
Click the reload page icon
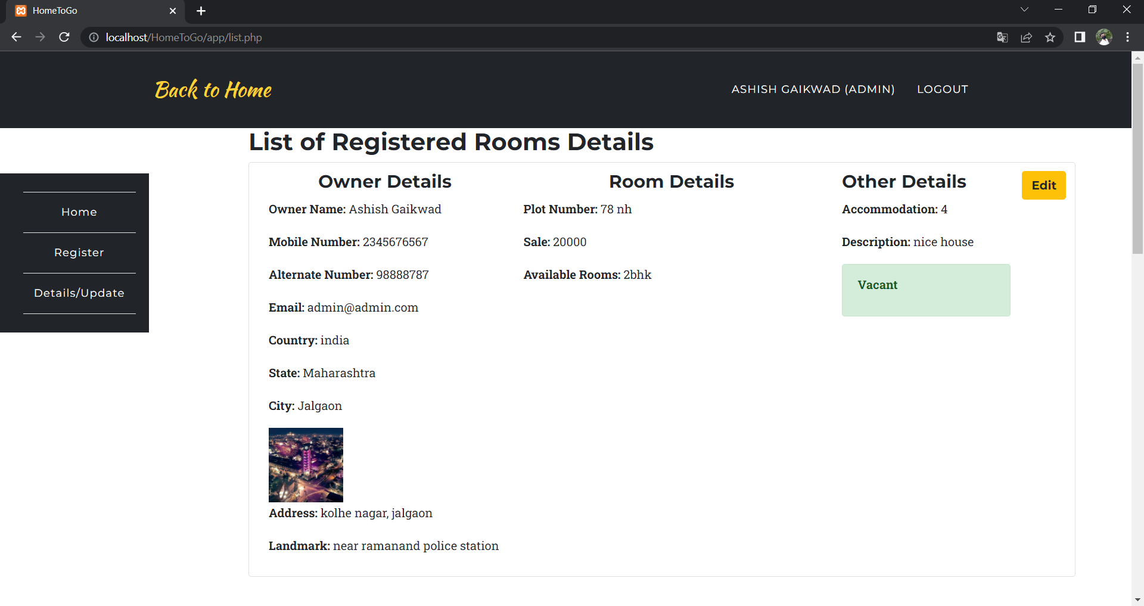pos(64,37)
